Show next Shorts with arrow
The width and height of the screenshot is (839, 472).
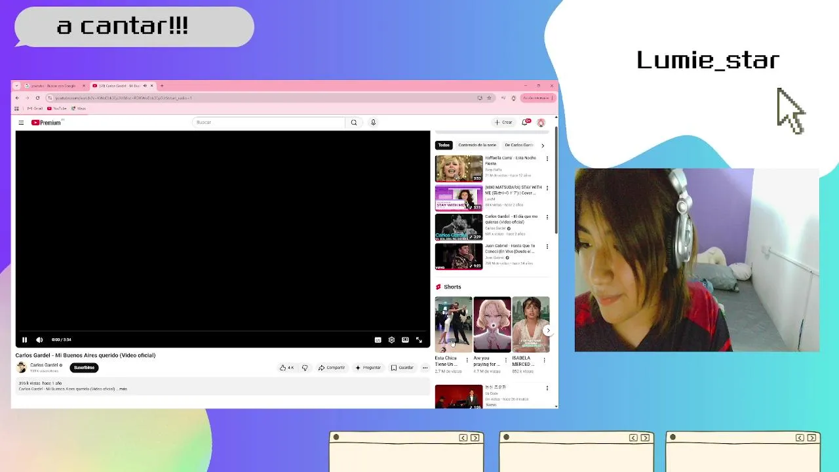pyautogui.click(x=548, y=331)
